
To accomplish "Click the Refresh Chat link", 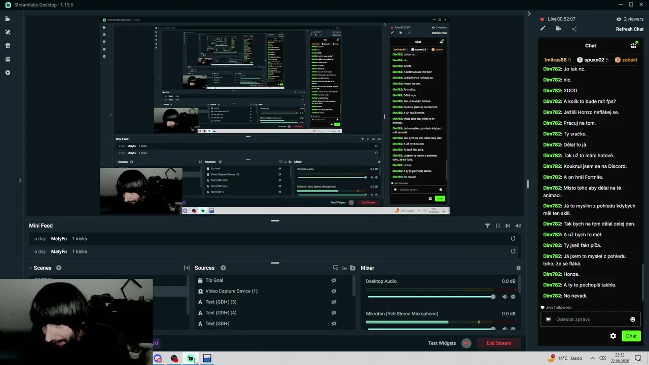I will [x=630, y=29].
